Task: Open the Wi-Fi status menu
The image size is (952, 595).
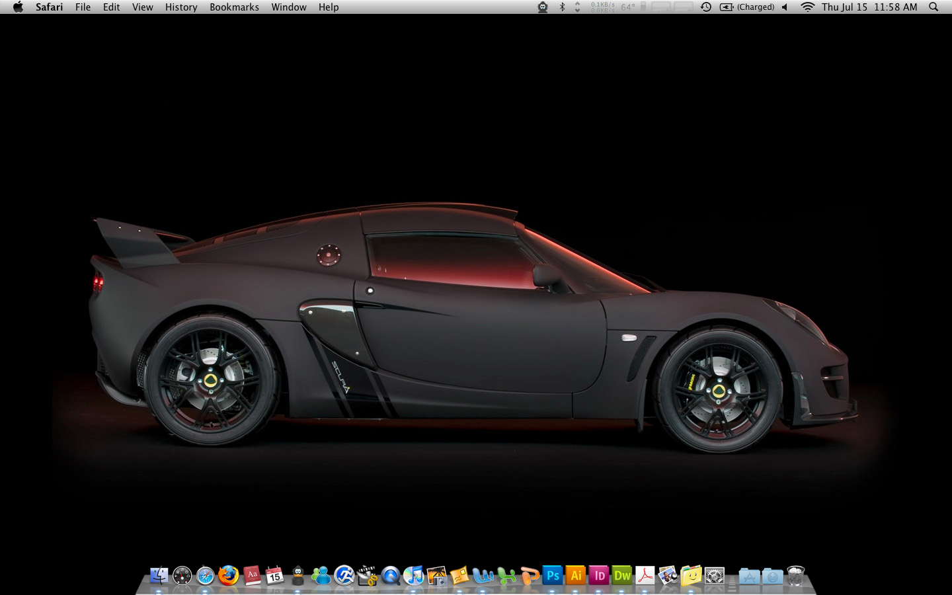Action: click(807, 7)
